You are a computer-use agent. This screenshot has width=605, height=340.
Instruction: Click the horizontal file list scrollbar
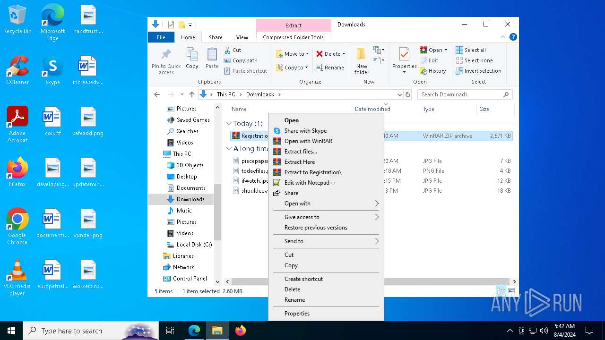click(370, 281)
